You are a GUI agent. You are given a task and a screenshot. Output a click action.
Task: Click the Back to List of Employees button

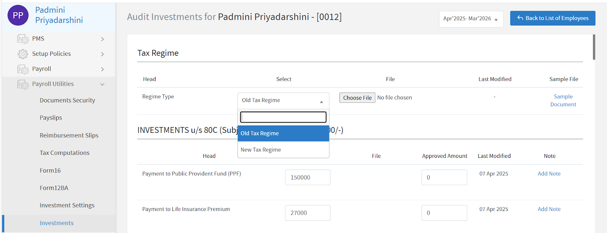552,18
